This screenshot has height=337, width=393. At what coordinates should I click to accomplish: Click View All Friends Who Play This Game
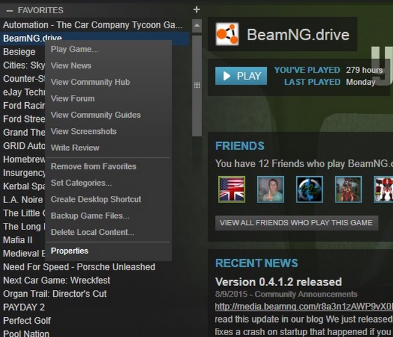tap(297, 223)
